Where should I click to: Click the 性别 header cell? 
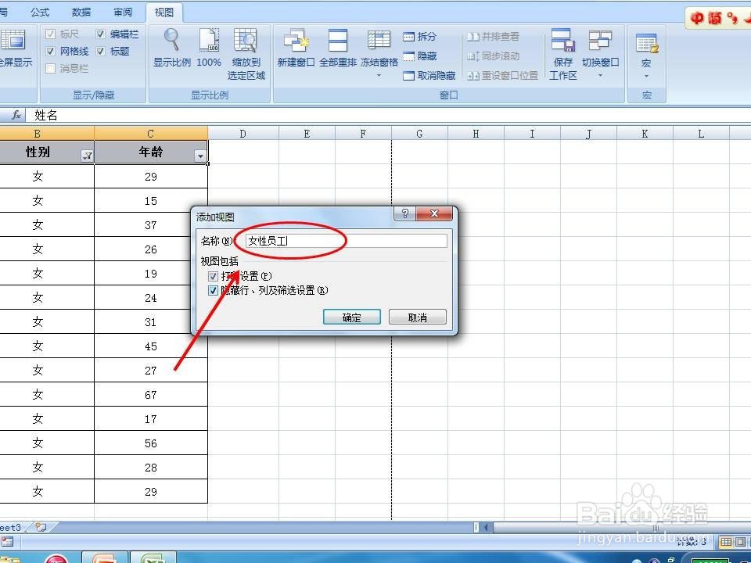tap(47, 152)
